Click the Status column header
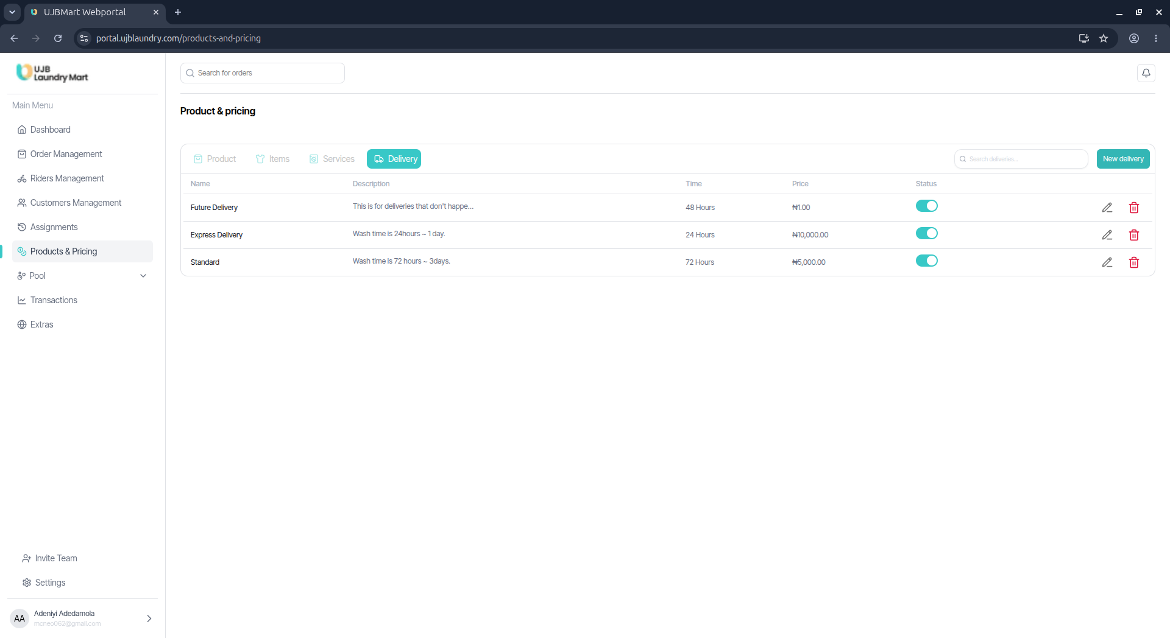 (x=926, y=184)
